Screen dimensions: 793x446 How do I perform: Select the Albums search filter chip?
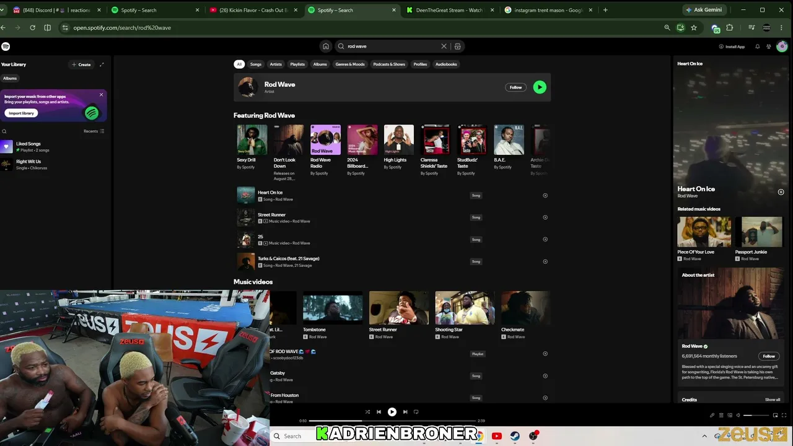[320, 64]
